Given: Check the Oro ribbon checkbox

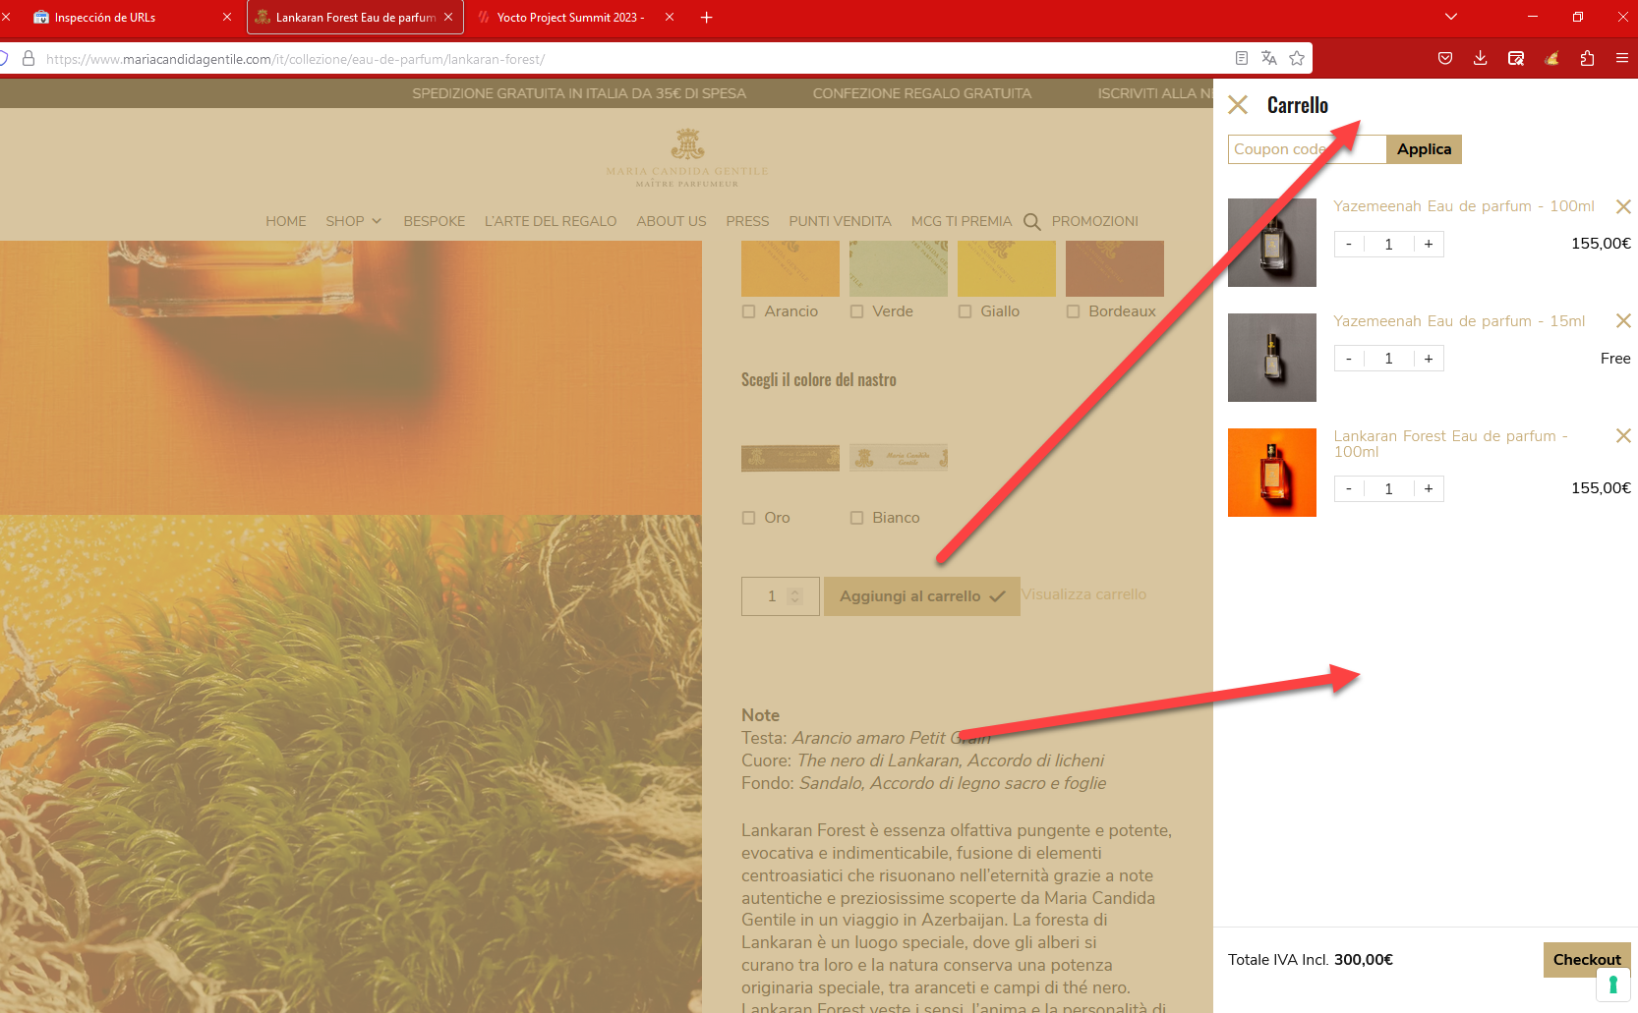Looking at the screenshot, I should click(749, 518).
